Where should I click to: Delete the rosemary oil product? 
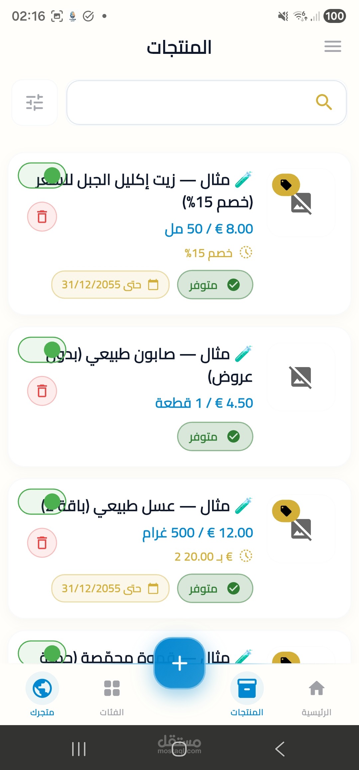point(42,217)
